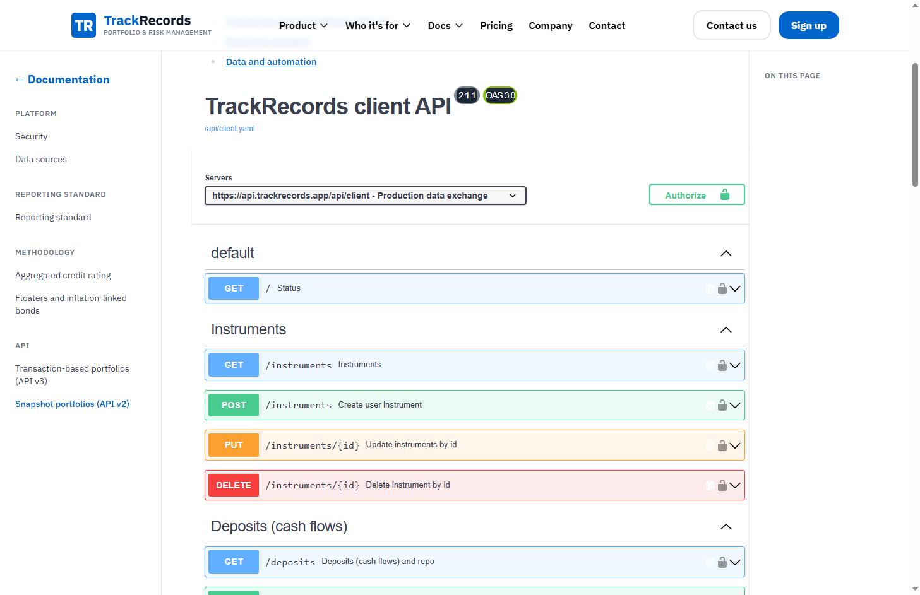Click the scrollbar up arrow
This screenshot has height=595, width=920.
pos(916,5)
